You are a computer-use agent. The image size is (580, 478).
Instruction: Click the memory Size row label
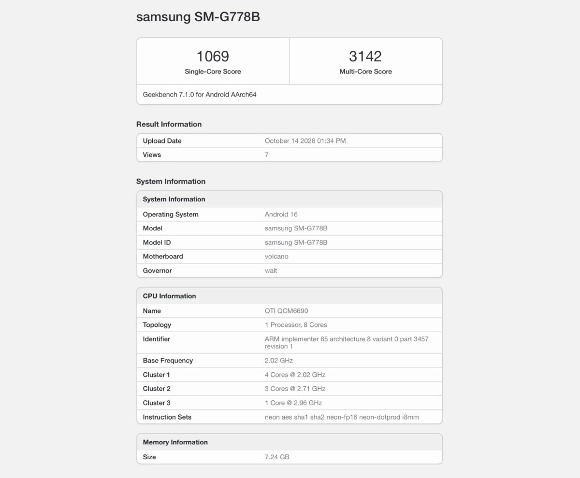point(149,457)
